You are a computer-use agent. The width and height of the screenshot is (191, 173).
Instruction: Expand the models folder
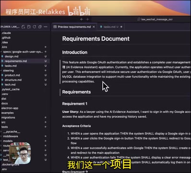coord(8,141)
